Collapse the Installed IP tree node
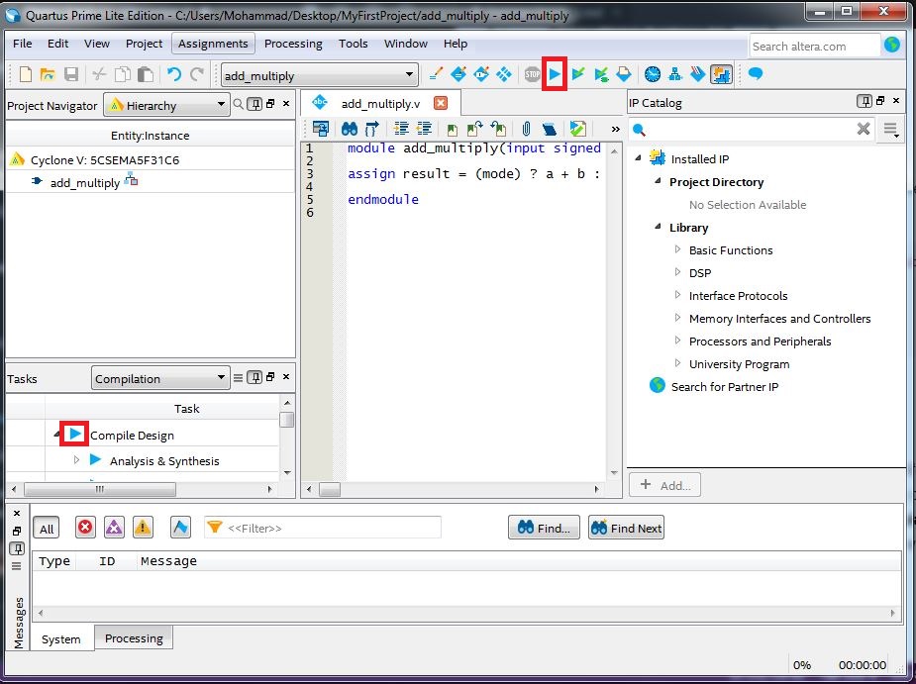Viewport: 916px width, 684px height. (x=638, y=158)
